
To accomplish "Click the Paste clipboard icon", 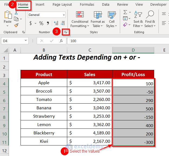I will pos(8,15).
